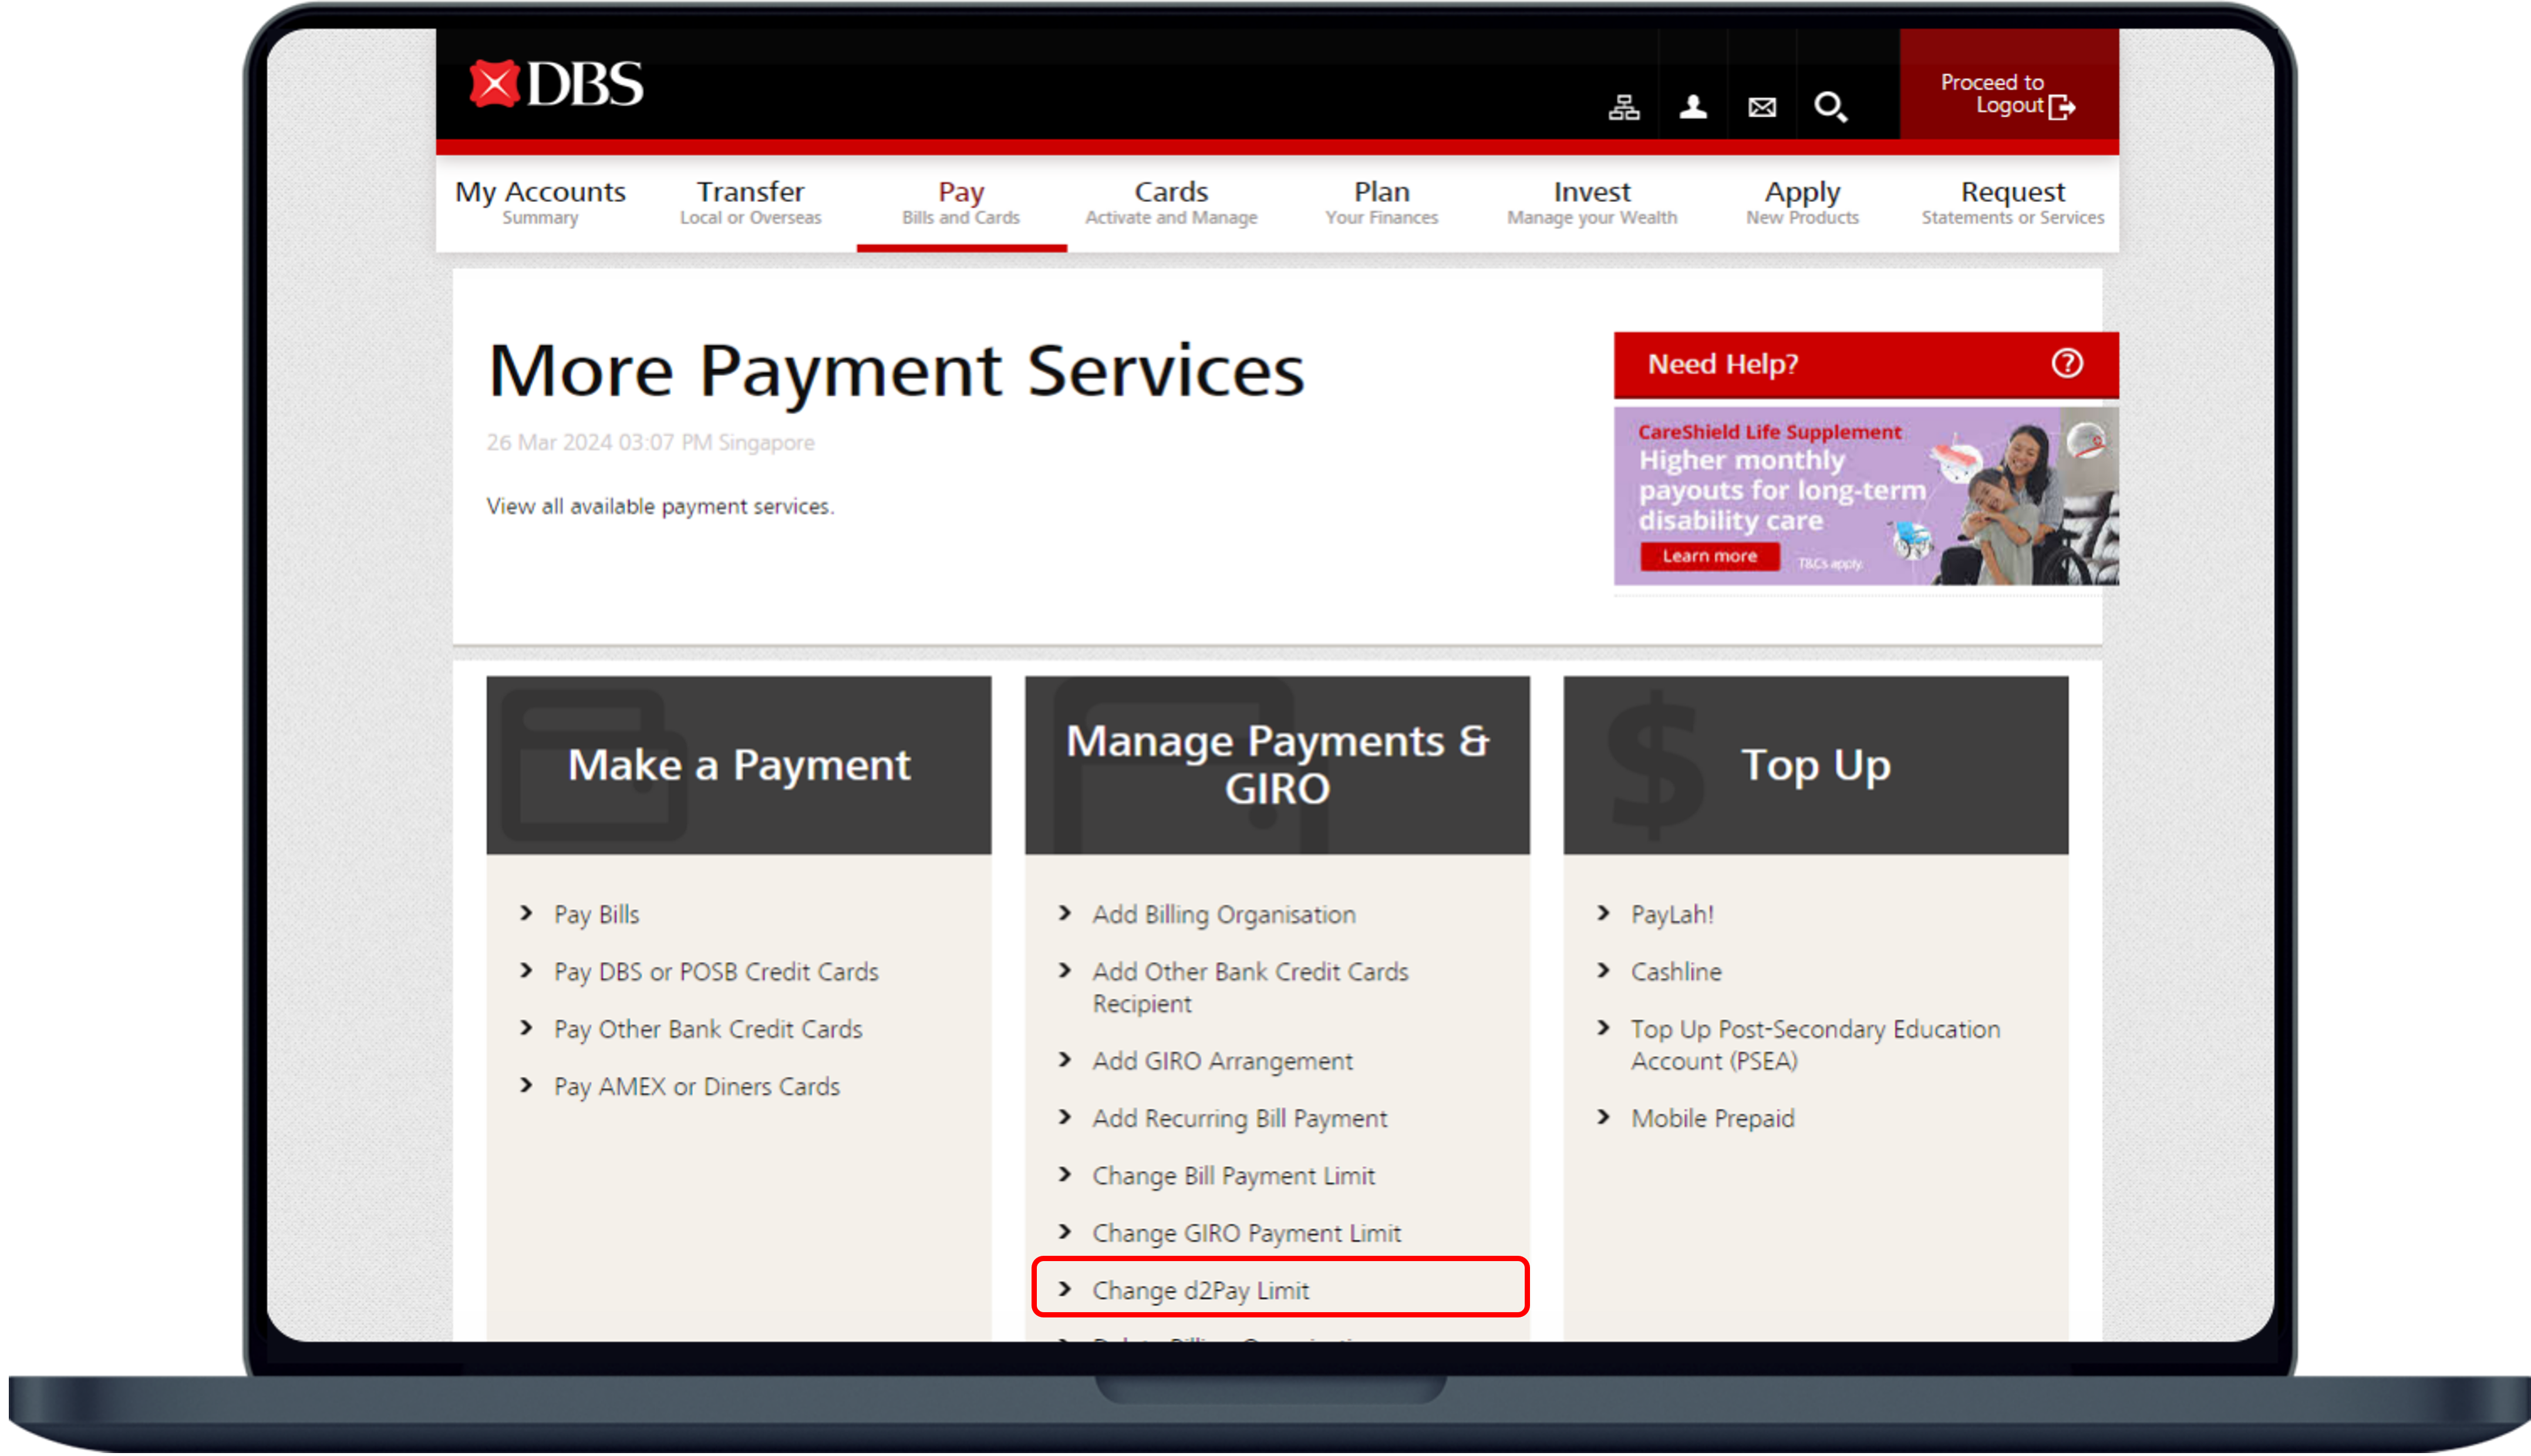The height and width of the screenshot is (1456, 2531).
Task: Open the Cashline top up link
Action: [1676, 971]
